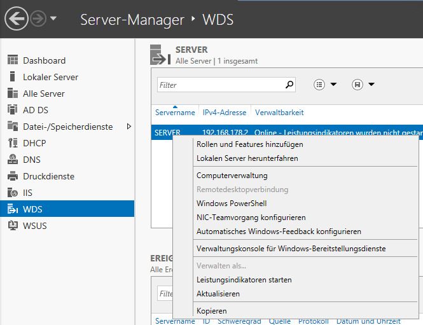The width and height of the screenshot is (423, 325).
Task: Choose Aktualisieren in context menu
Action: click(x=218, y=294)
